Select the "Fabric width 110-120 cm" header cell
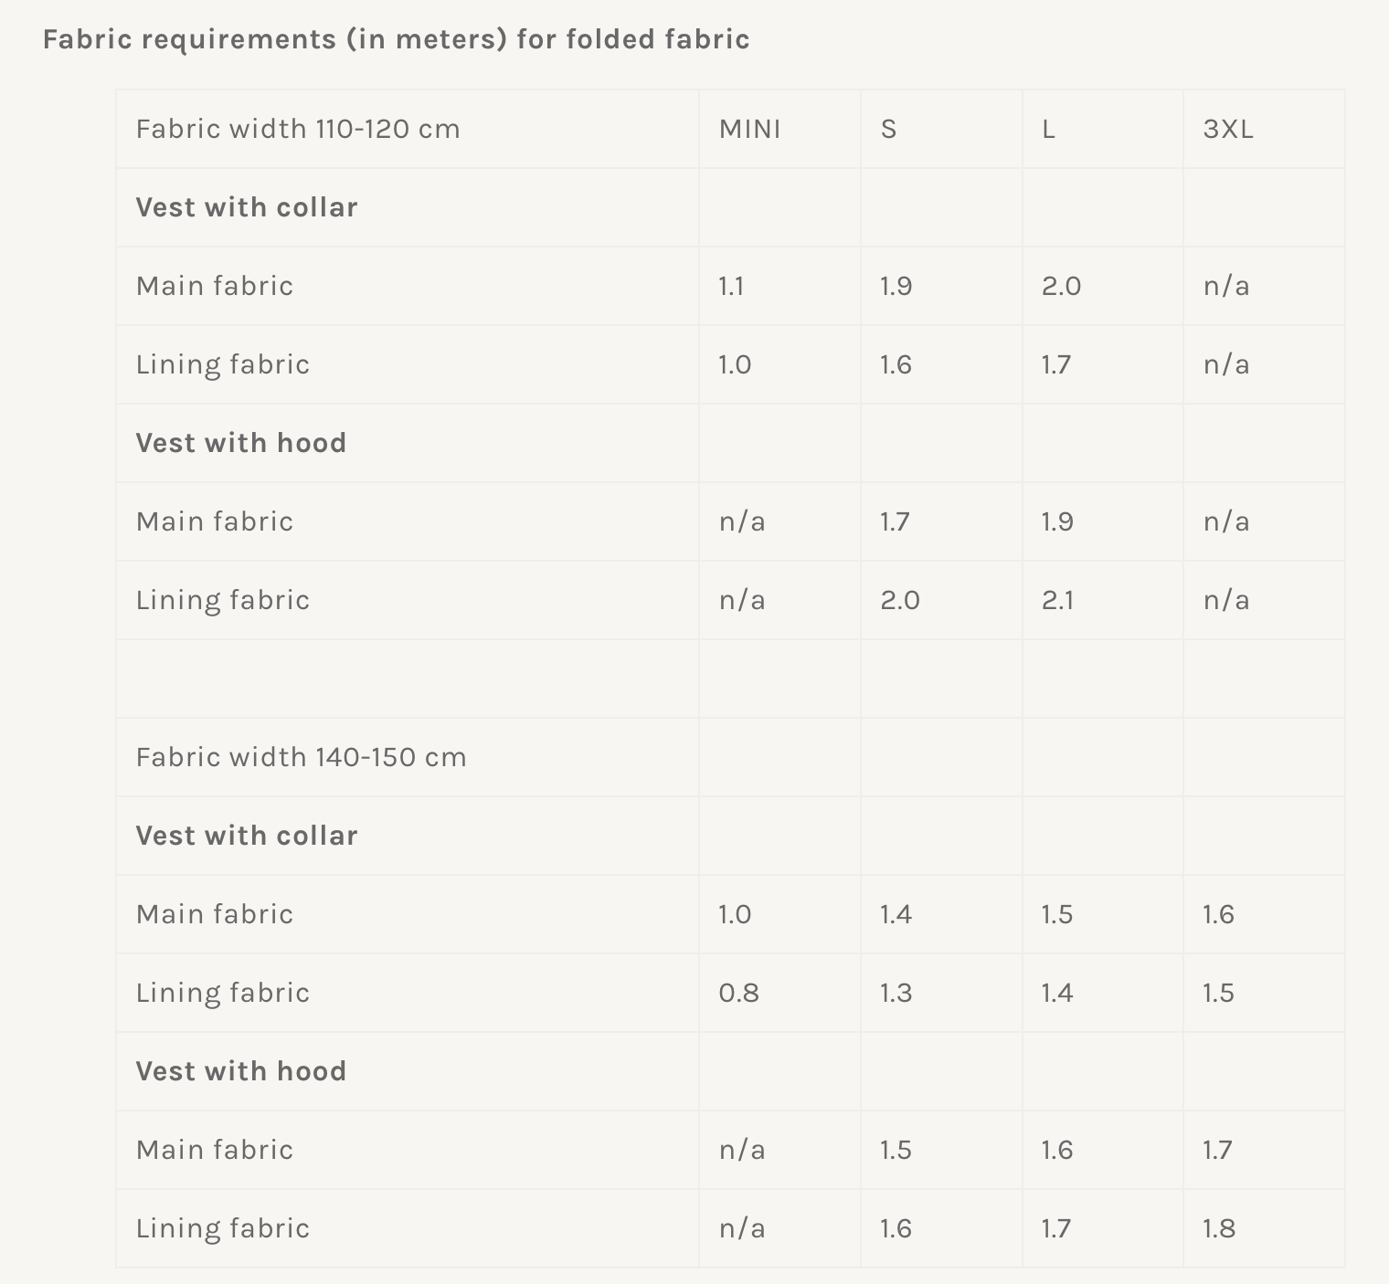The height and width of the screenshot is (1284, 1389). click(x=298, y=129)
